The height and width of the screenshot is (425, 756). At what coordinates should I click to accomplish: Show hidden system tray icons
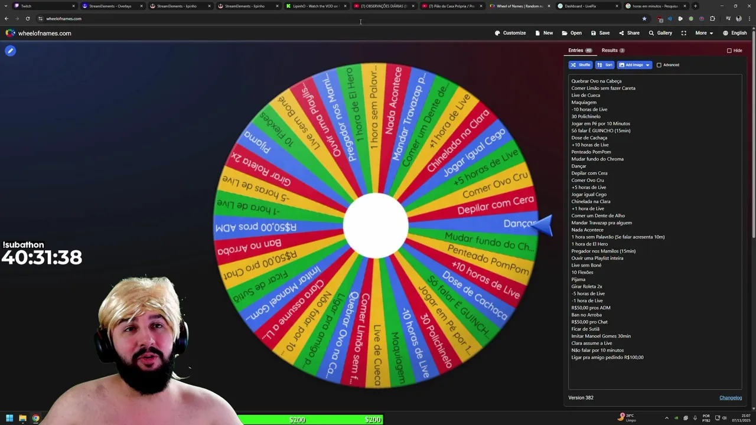click(x=667, y=419)
